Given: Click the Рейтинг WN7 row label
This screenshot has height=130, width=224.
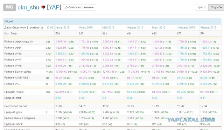Looking at the screenshot, I should click(13, 60).
